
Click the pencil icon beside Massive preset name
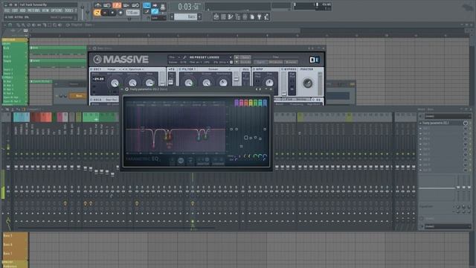tap(184, 57)
